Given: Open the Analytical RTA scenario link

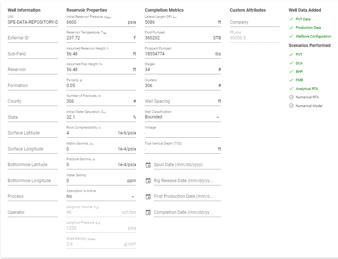Looking at the screenshot, I should pyautogui.click(x=307, y=89).
